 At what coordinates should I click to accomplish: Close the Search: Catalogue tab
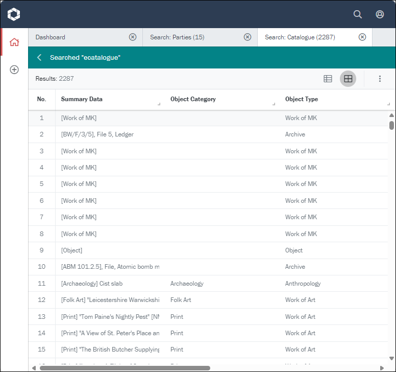click(362, 37)
